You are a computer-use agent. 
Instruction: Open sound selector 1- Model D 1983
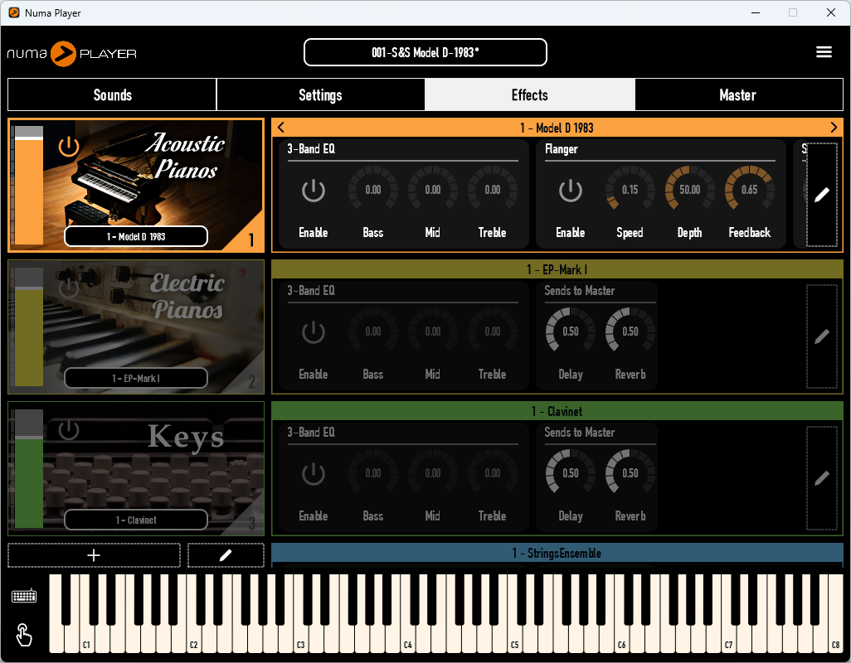point(136,236)
